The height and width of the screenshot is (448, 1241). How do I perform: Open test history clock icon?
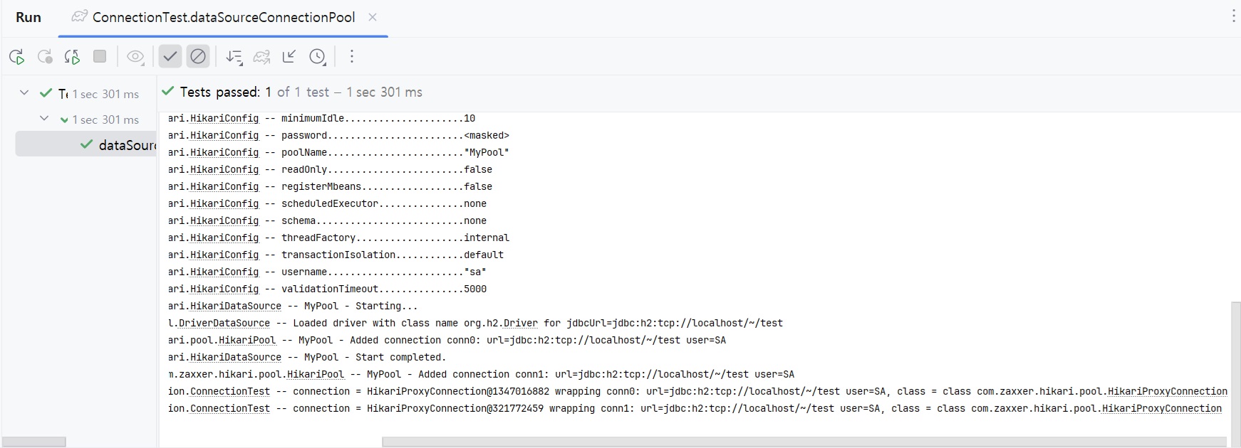click(x=318, y=57)
